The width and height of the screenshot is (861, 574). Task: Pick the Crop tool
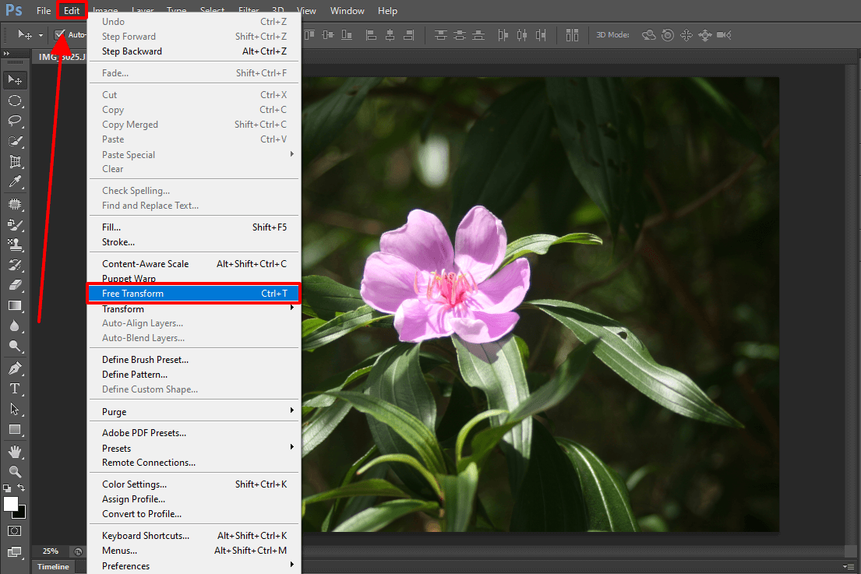pyautogui.click(x=15, y=162)
